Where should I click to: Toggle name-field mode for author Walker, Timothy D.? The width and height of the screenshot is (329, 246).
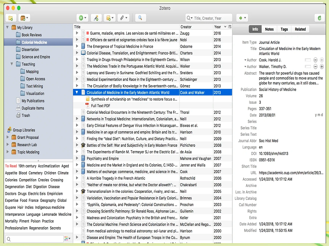point(308,66)
